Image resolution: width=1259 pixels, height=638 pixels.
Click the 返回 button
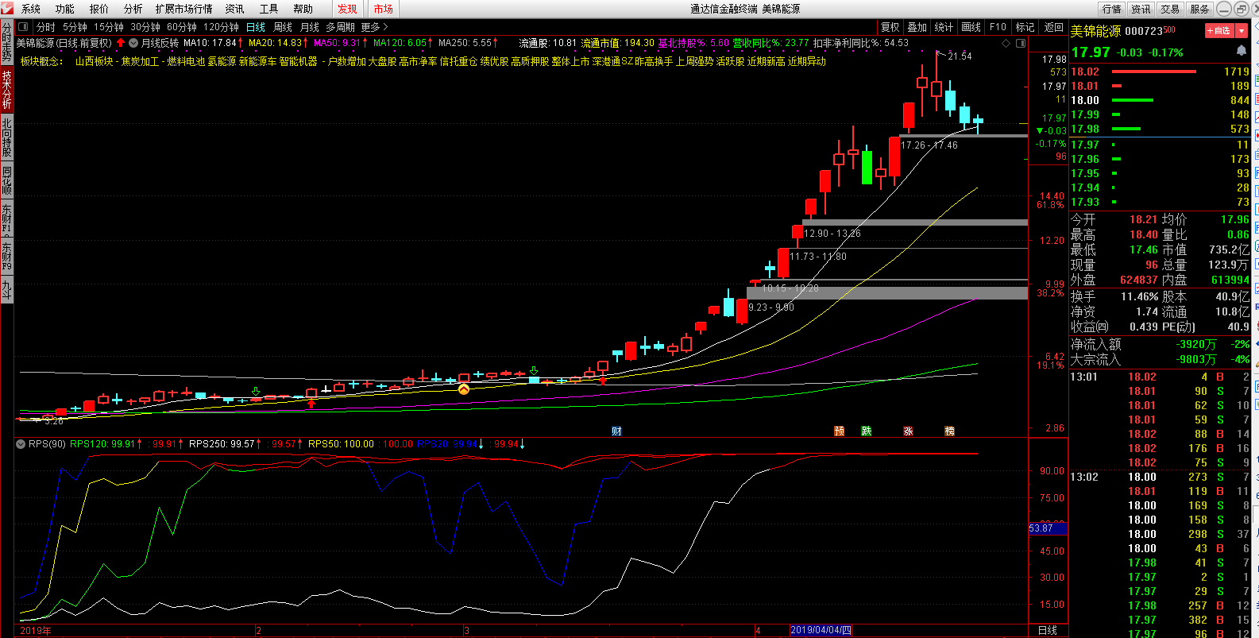tap(1053, 27)
